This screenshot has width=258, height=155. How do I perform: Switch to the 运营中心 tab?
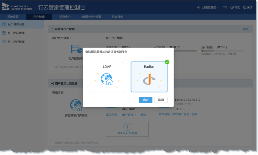tap(65, 17)
